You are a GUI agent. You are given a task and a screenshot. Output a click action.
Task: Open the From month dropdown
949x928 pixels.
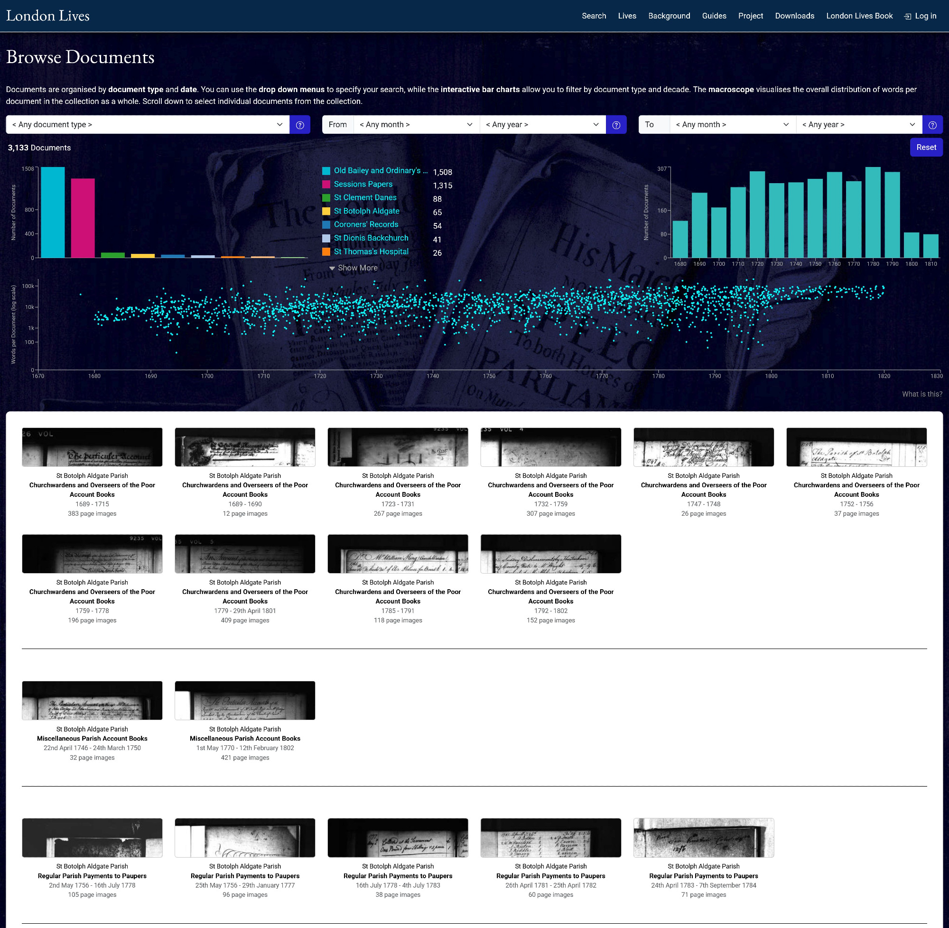click(x=416, y=125)
